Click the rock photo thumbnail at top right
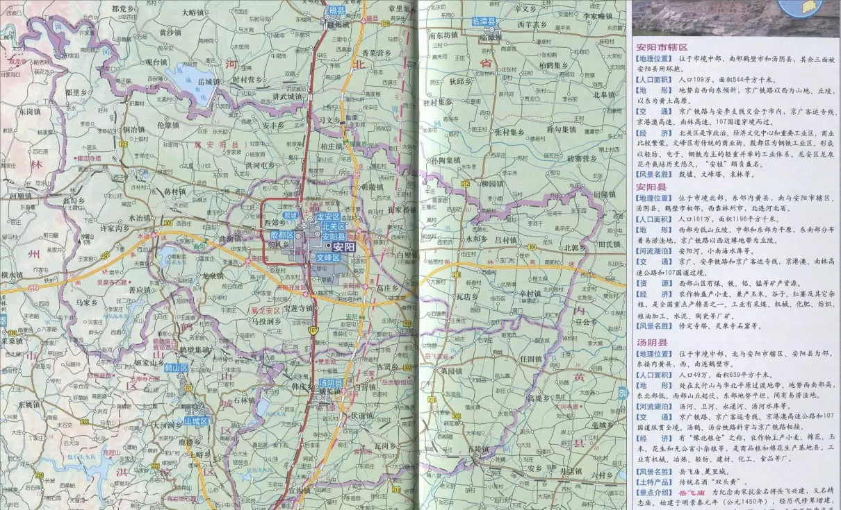Image resolution: width=841 pixels, height=510 pixels. pos(702,17)
